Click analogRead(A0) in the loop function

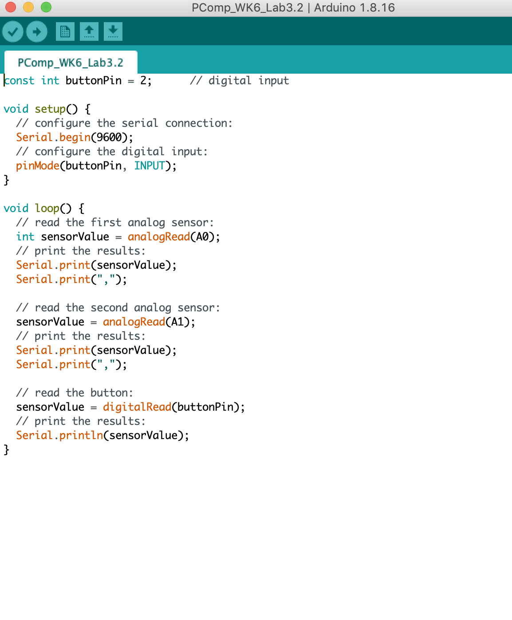tap(173, 237)
